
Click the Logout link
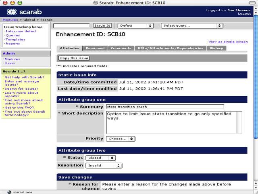click(x=244, y=14)
